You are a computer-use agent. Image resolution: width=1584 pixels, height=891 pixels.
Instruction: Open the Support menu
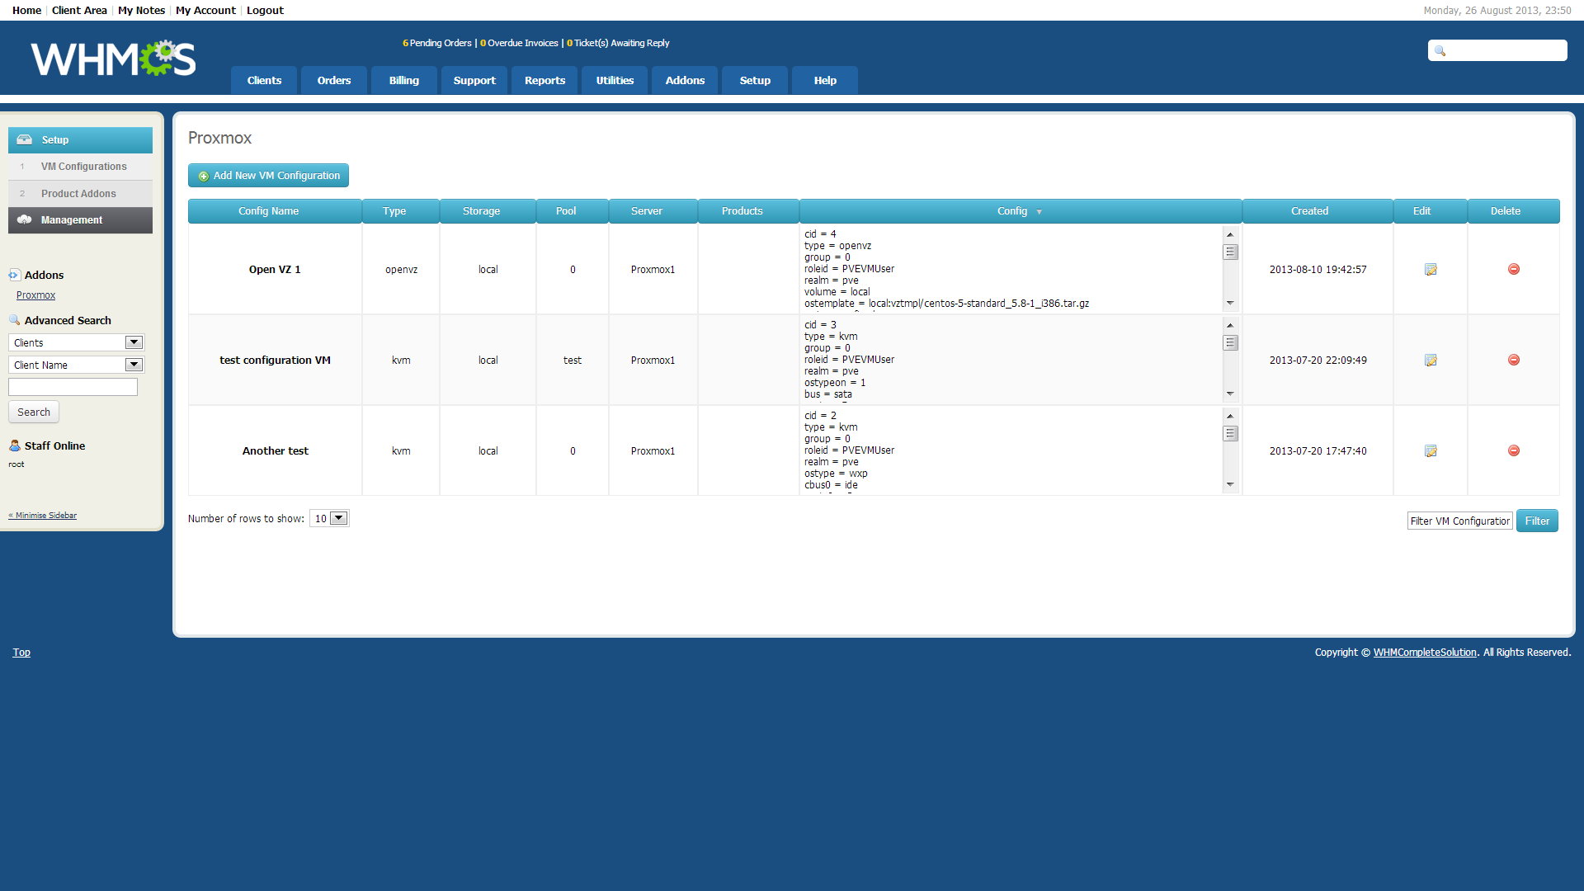tap(474, 80)
